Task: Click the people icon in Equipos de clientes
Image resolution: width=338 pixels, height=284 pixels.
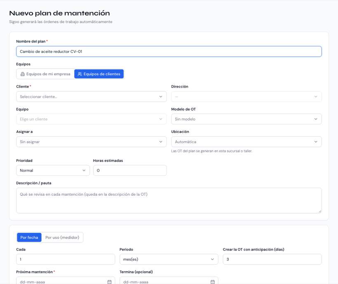Action: click(x=80, y=74)
